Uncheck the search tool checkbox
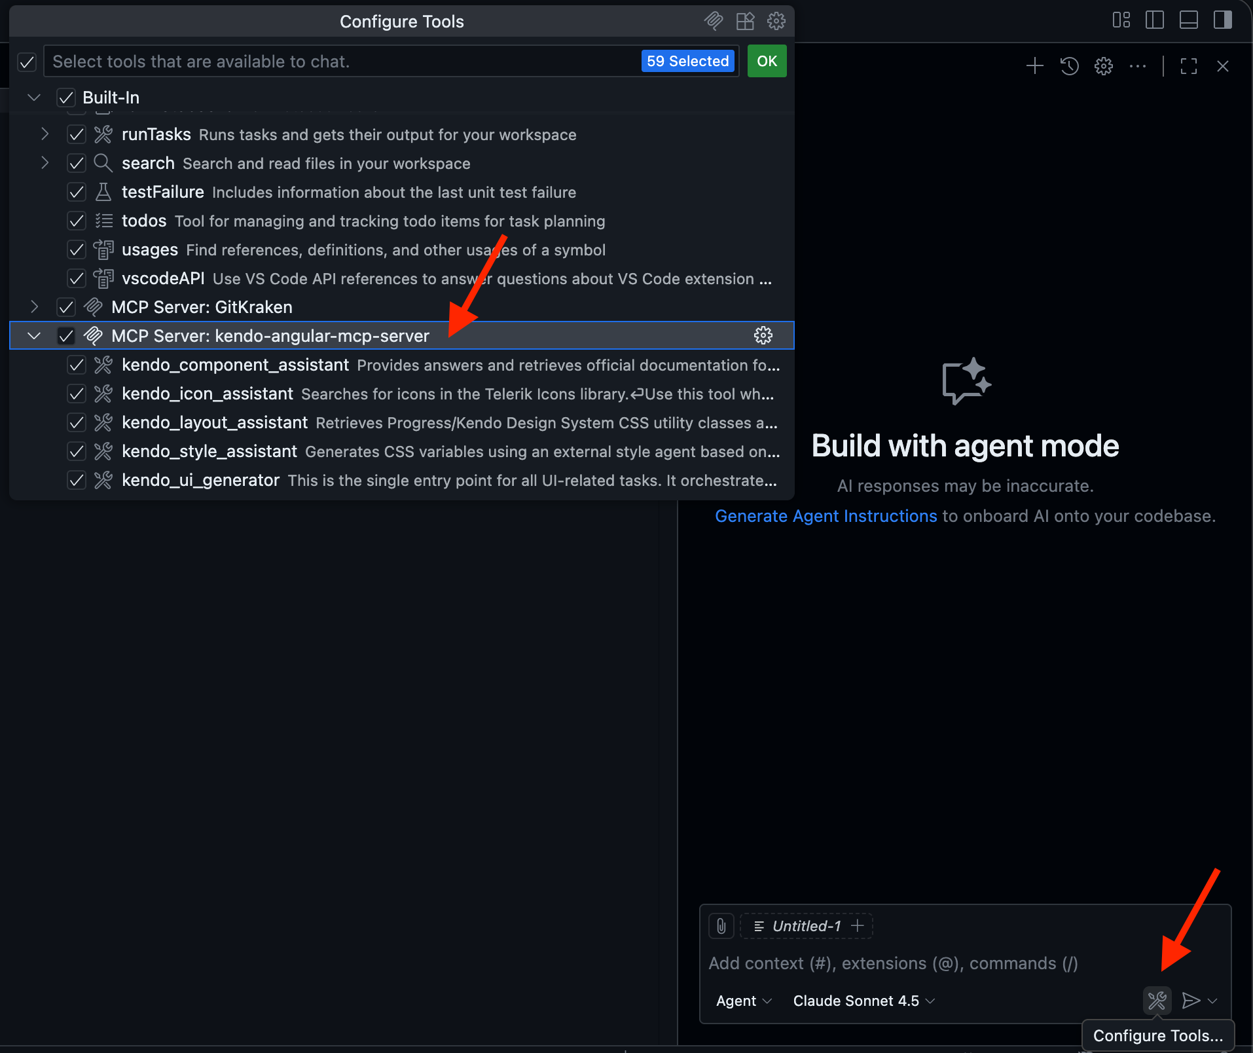Image resolution: width=1253 pixels, height=1053 pixels. pyautogui.click(x=77, y=163)
